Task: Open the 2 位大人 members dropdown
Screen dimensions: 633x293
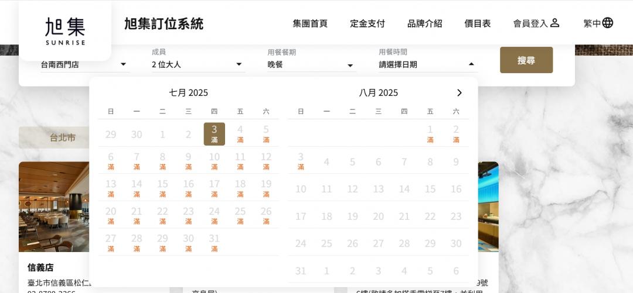Action: 198,64
